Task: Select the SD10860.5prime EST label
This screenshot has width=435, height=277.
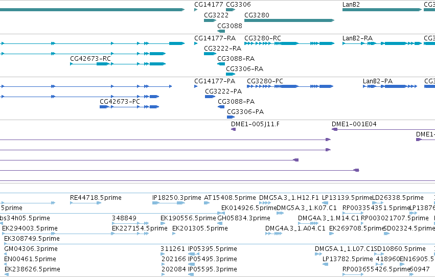Action: pos(400,249)
